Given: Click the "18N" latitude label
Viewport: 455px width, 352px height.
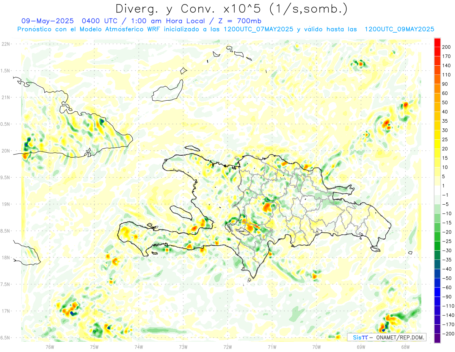Looking at the screenshot, I should click(x=6, y=258).
